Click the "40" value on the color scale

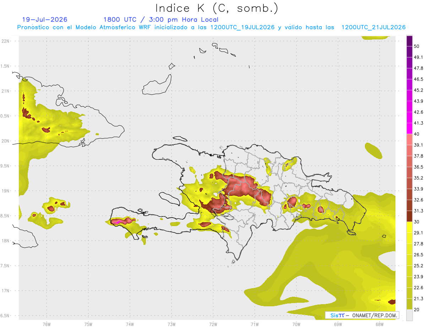pyautogui.click(x=417, y=134)
